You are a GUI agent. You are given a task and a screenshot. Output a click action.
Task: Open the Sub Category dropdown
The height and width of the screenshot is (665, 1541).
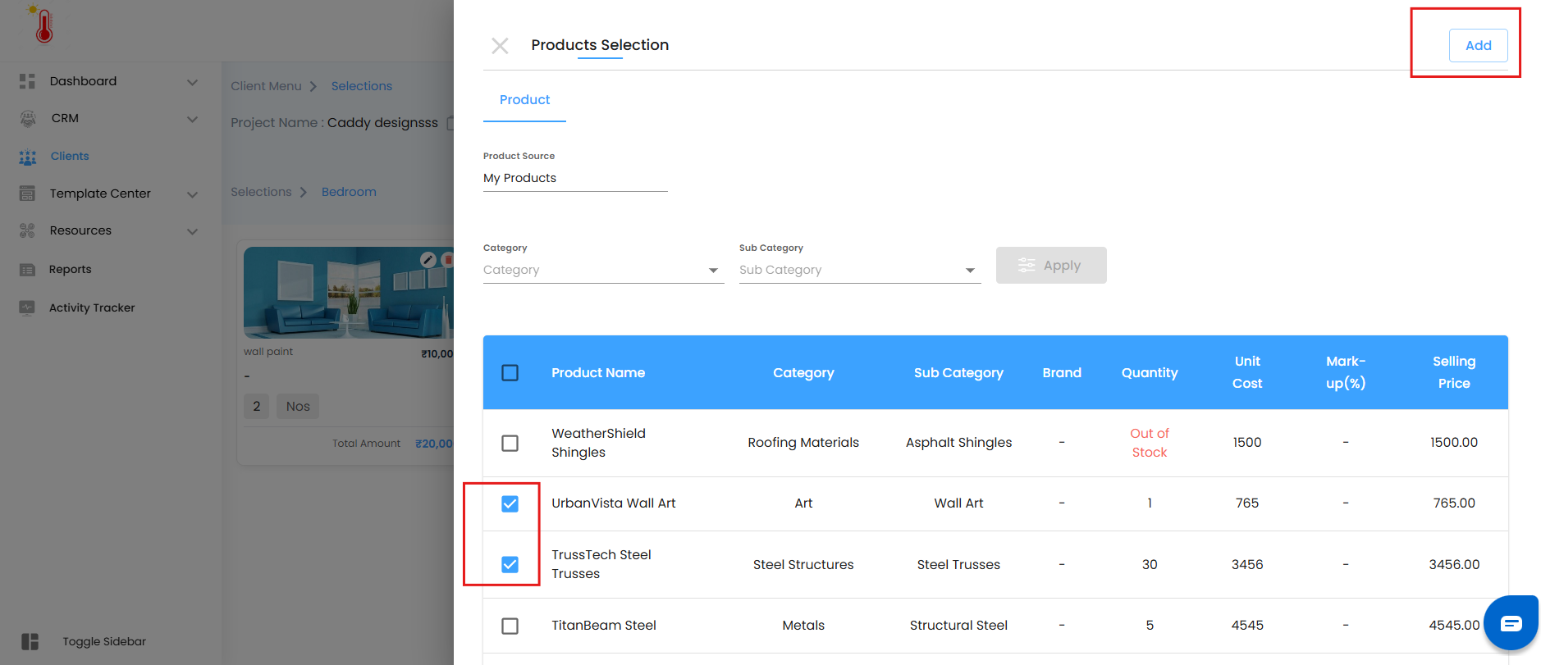pyautogui.click(x=859, y=270)
